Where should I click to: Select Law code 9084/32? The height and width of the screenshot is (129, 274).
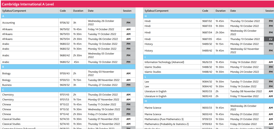(x=207, y=82)
